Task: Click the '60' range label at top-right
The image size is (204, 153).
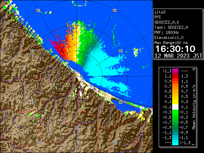Action: coord(115,10)
